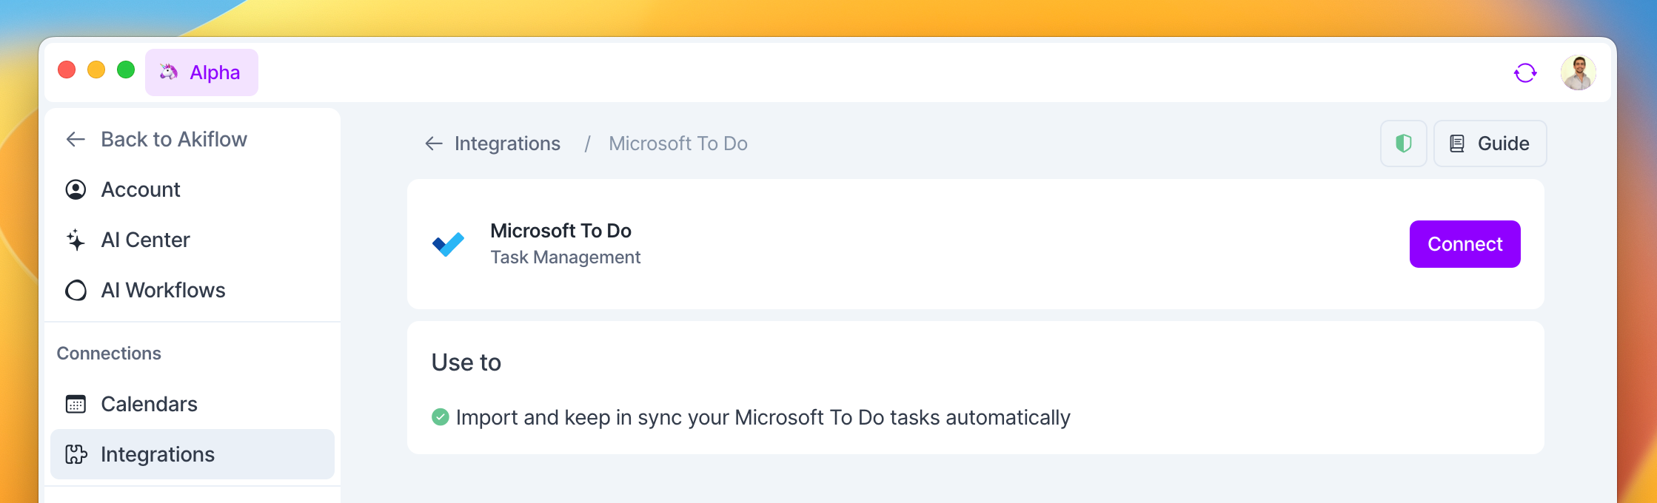Screen dimensions: 1657x503
Task: Click the Alpha unicorn badge
Action: pos(201,72)
